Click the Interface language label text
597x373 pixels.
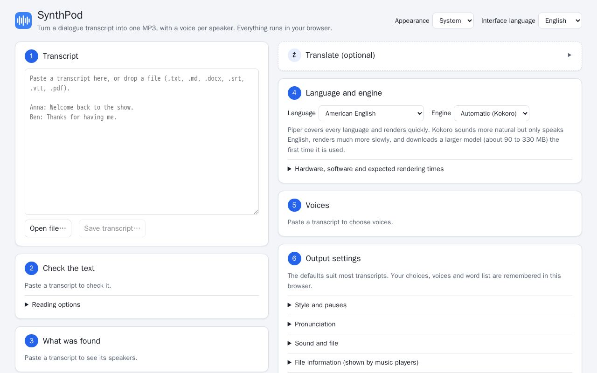coord(508,21)
